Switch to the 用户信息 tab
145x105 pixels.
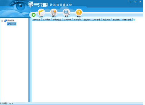[37, 20]
